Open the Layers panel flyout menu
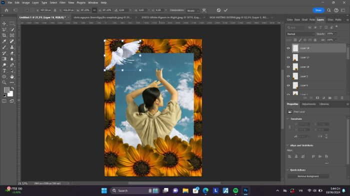350x196 pixels. 347,20
